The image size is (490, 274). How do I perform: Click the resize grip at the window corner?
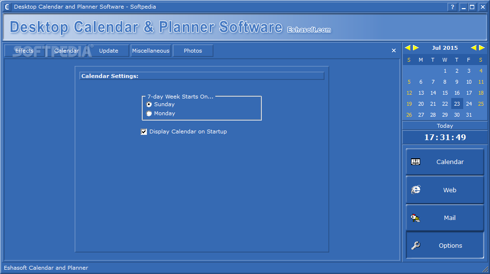[485, 269]
